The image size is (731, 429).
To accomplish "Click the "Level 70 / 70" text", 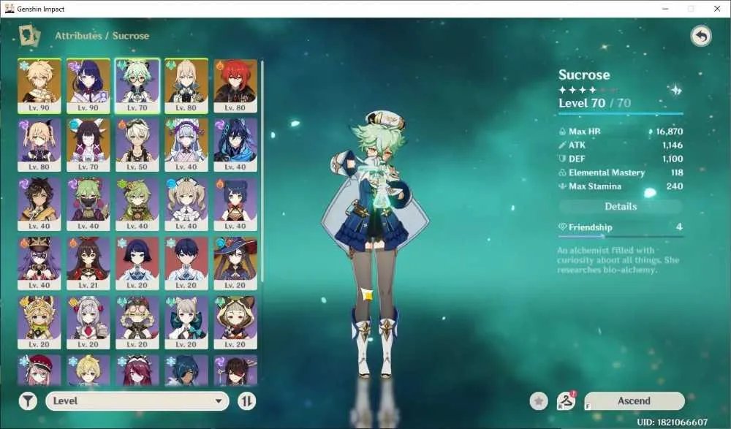I will (x=594, y=103).
